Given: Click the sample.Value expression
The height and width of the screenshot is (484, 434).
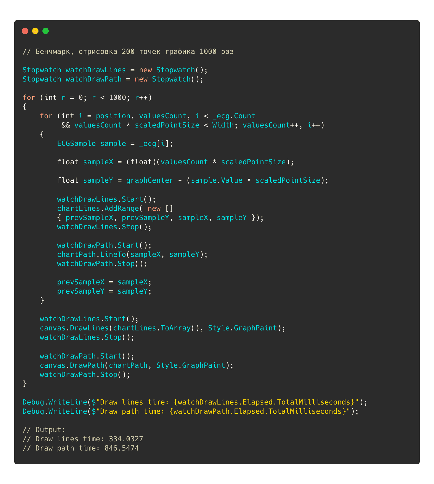Looking at the screenshot, I should pos(216,180).
